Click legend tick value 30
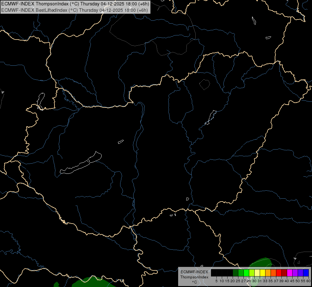The width and height of the screenshot is (312, 287). point(254,281)
